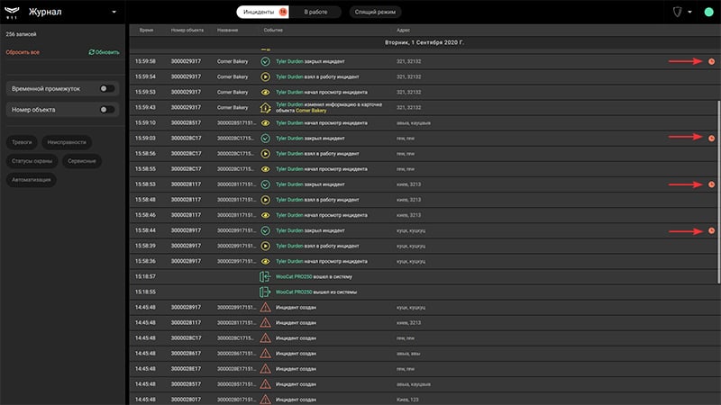Click the Событие column header
This screenshot has height=405, width=721.
click(x=273, y=31)
